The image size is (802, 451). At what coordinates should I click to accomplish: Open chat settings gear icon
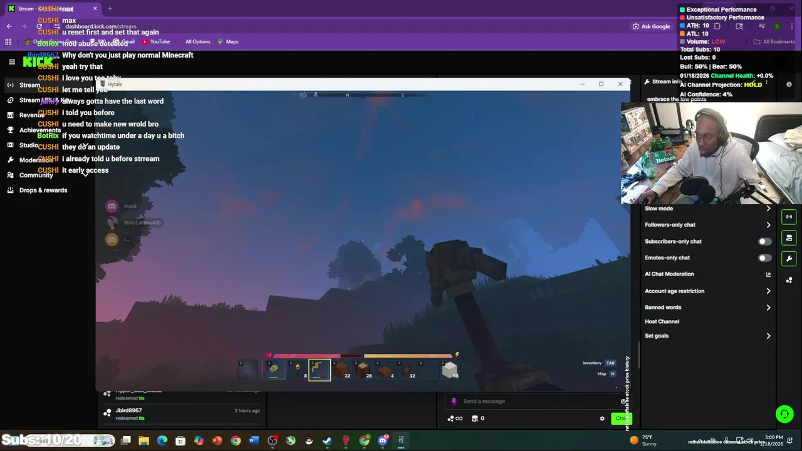coord(602,419)
